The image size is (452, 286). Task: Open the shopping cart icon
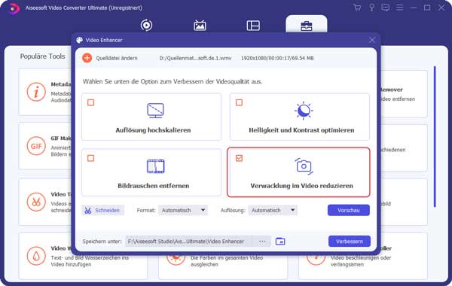click(x=357, y=8)
